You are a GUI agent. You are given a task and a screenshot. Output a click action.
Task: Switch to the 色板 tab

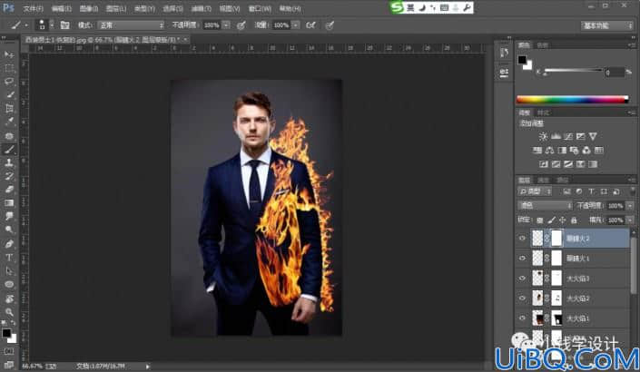[x=543, y=44]
